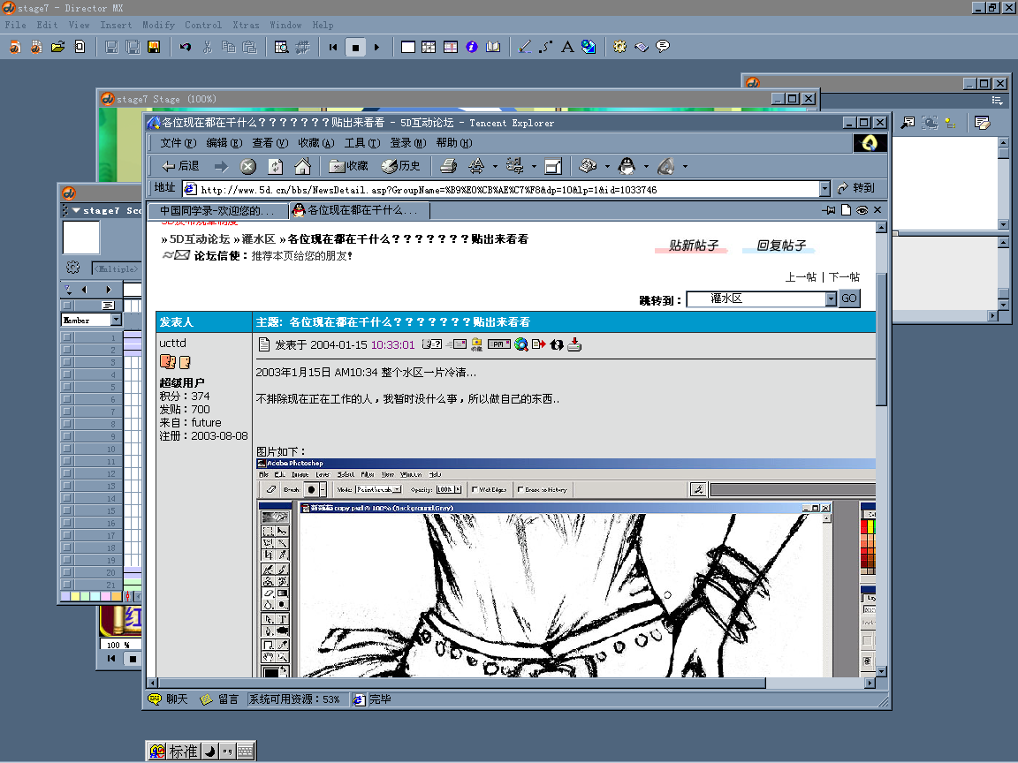Toggle channel 12 checkbox in Score

[66, 473]
